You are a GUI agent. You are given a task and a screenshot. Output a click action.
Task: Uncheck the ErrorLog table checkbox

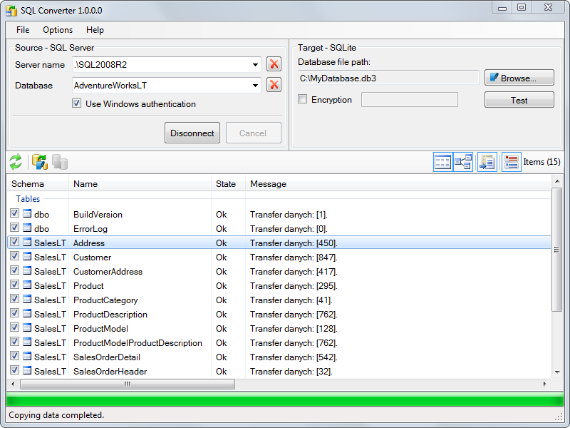tap(14, 228)
